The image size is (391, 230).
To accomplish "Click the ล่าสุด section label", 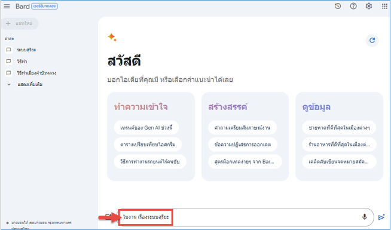I will pos(9,39).
